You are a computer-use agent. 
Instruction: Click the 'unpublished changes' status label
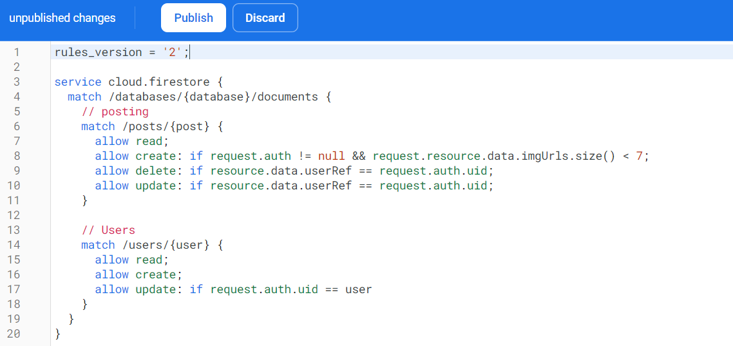coord(62,18)
